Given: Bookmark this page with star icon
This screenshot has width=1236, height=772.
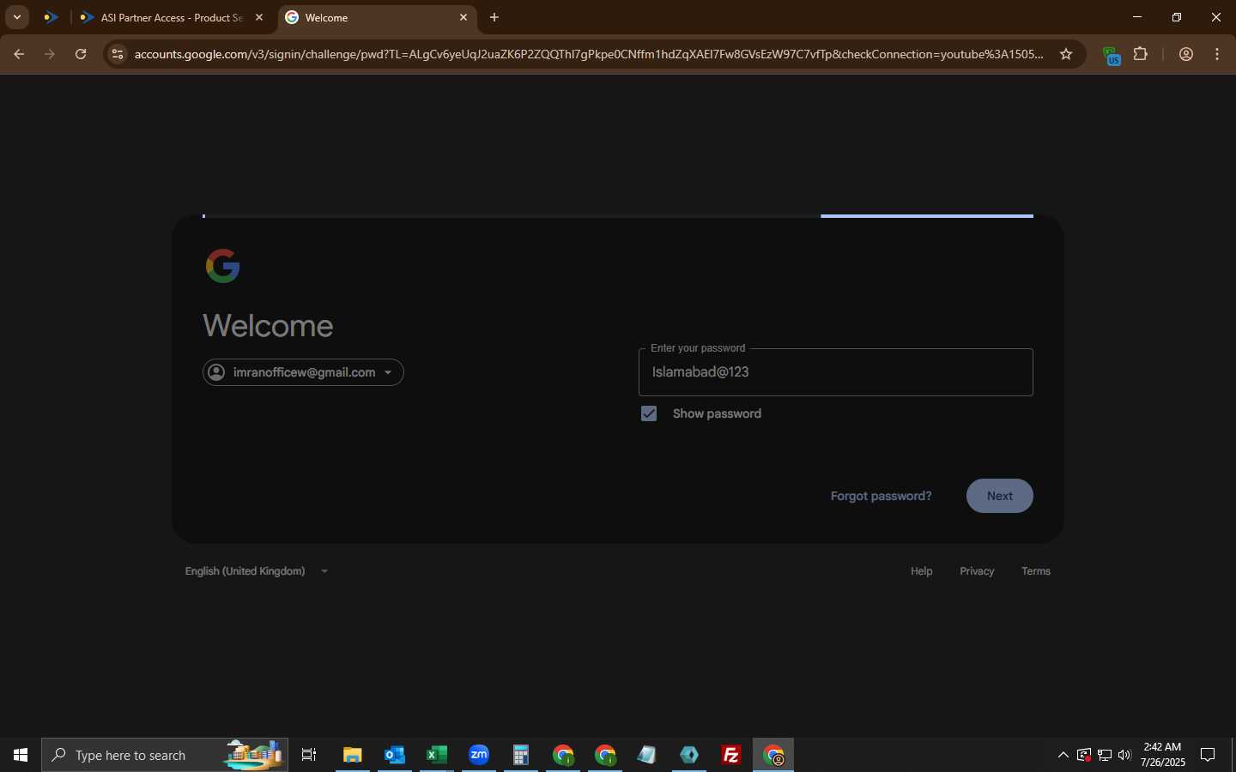Looking at the screenshot, I should pyautogui.click(x=1066, y=54).
